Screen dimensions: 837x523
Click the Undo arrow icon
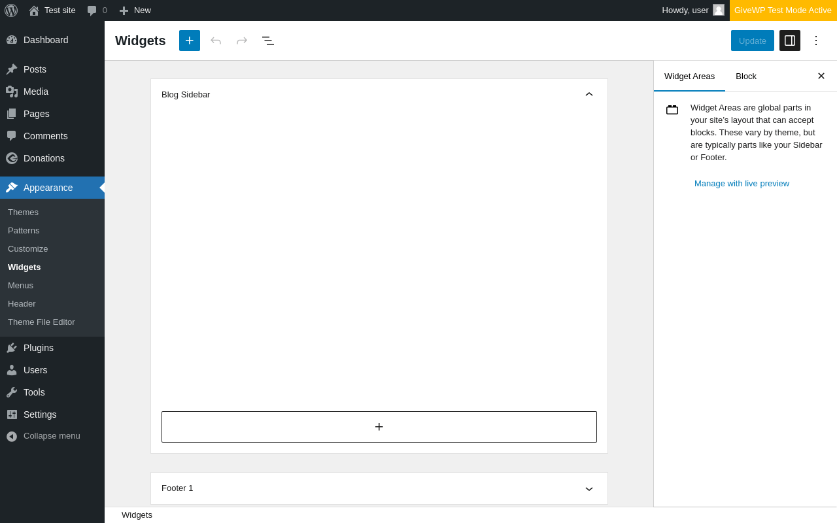pyautogui.click(x=216, y=41)
